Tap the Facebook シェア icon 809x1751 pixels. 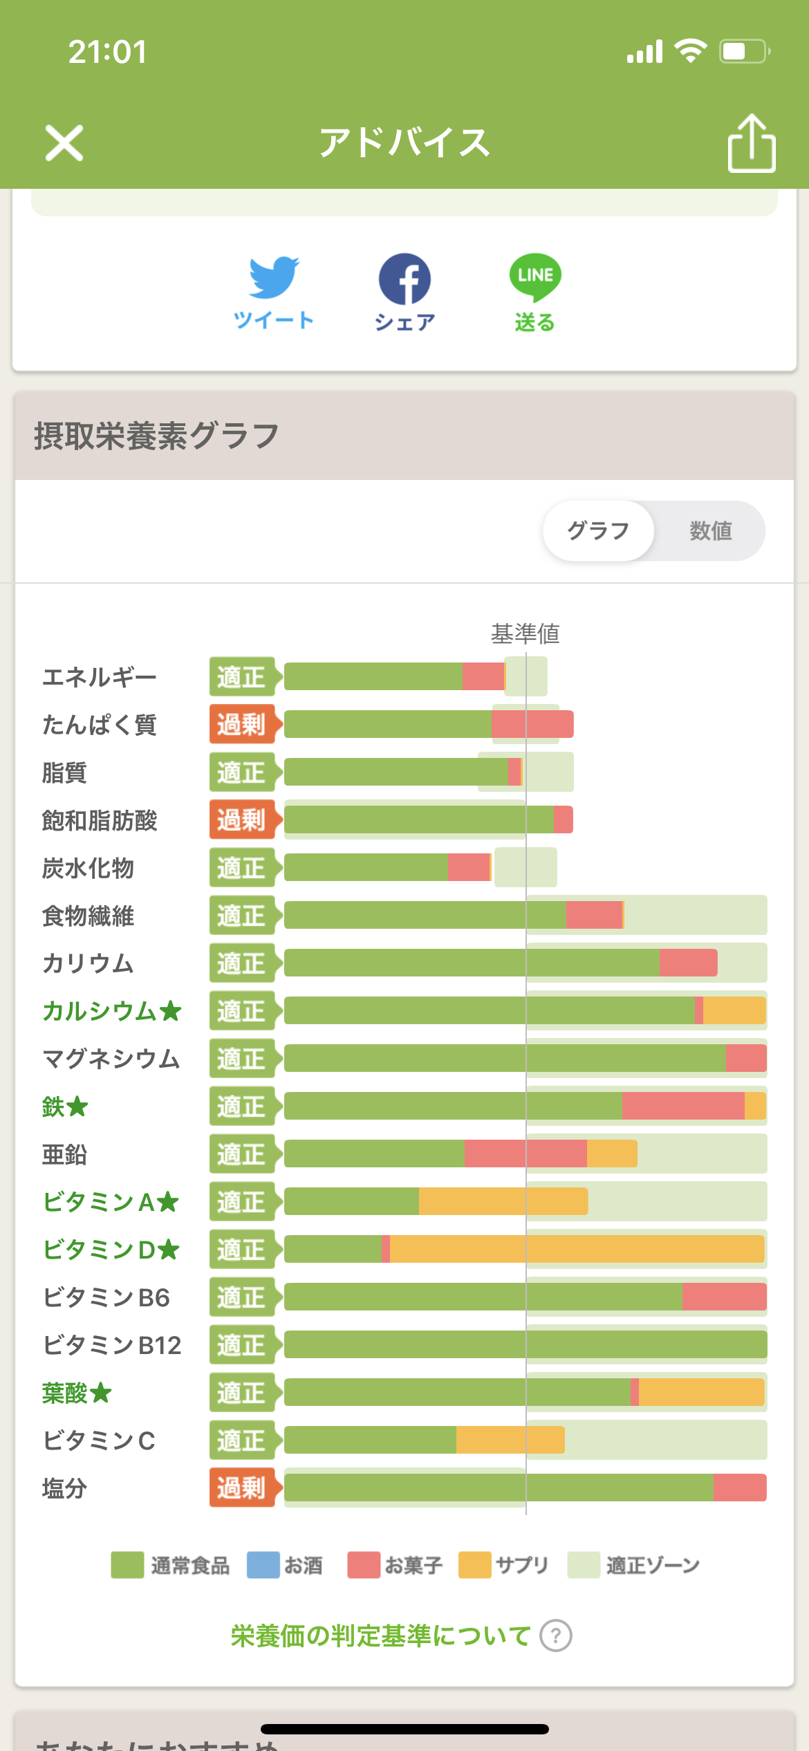coord(404,279)
